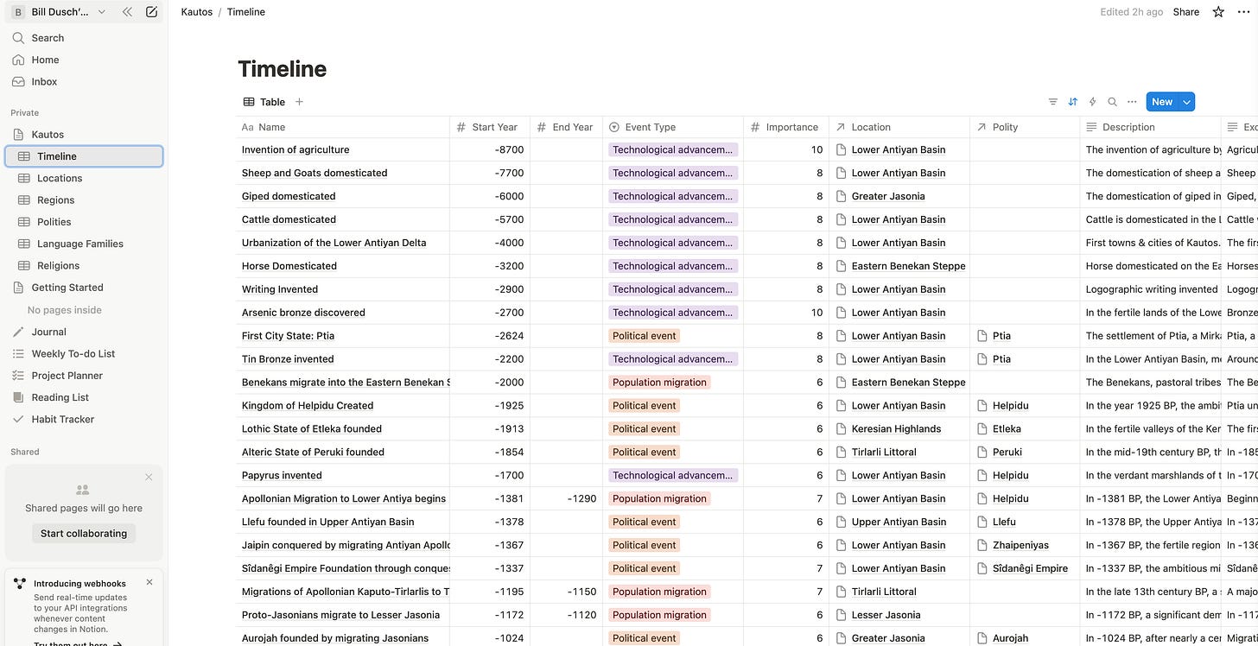Click Political event tag in Kingdom of Helpidu row
The width and height of the screenshot is (1258, 646).
click(645, 406)
